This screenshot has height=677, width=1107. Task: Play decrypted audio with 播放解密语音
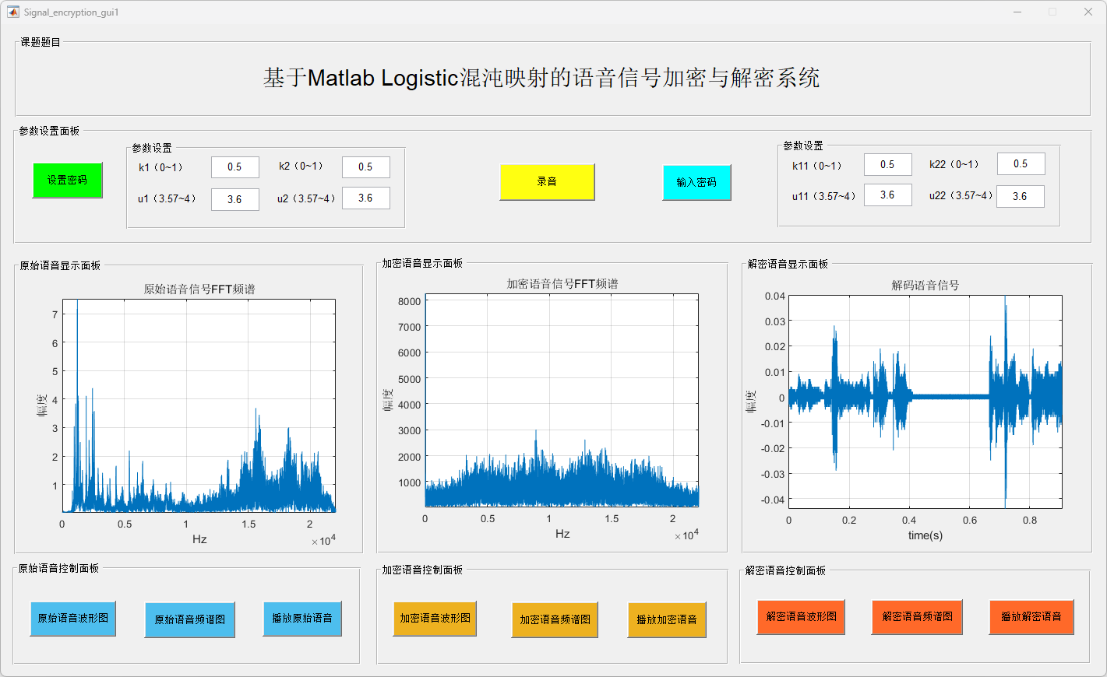(x=1031, y=617)
